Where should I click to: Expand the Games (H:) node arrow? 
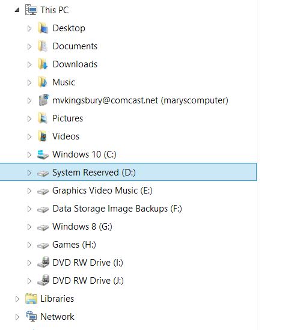click(x=29, y=245)
